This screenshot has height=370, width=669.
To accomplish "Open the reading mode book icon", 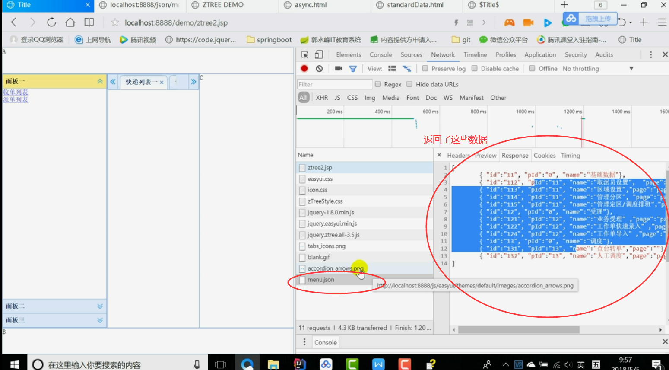I will tap(89, 22).
